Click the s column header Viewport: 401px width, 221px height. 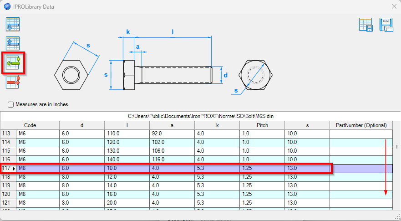click(307, 125)
